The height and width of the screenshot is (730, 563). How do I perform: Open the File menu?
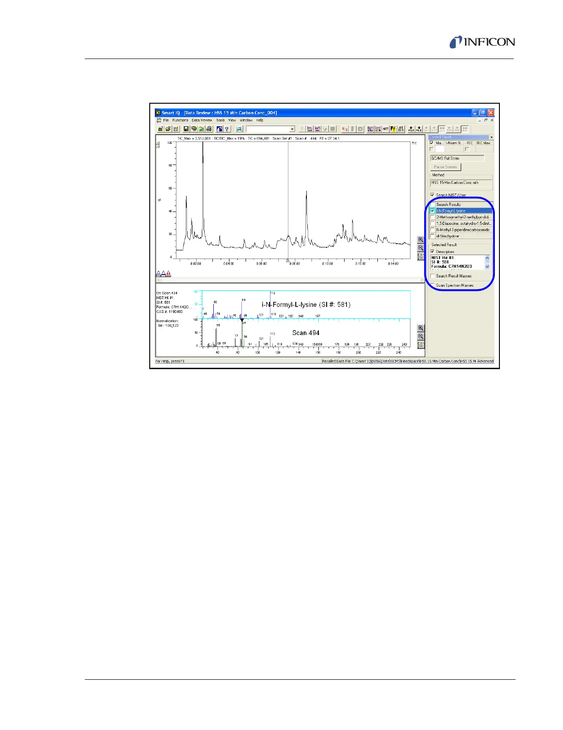pyautogui.click(x=166, y=120)
